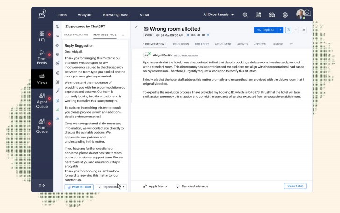Switch to the Resolution tab
Viewport: 340px width, 213px height.
[181, 44]
